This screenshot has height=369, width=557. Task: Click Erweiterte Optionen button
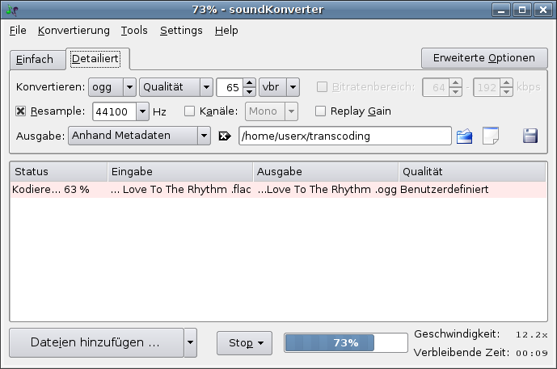[x=483, y=58]
